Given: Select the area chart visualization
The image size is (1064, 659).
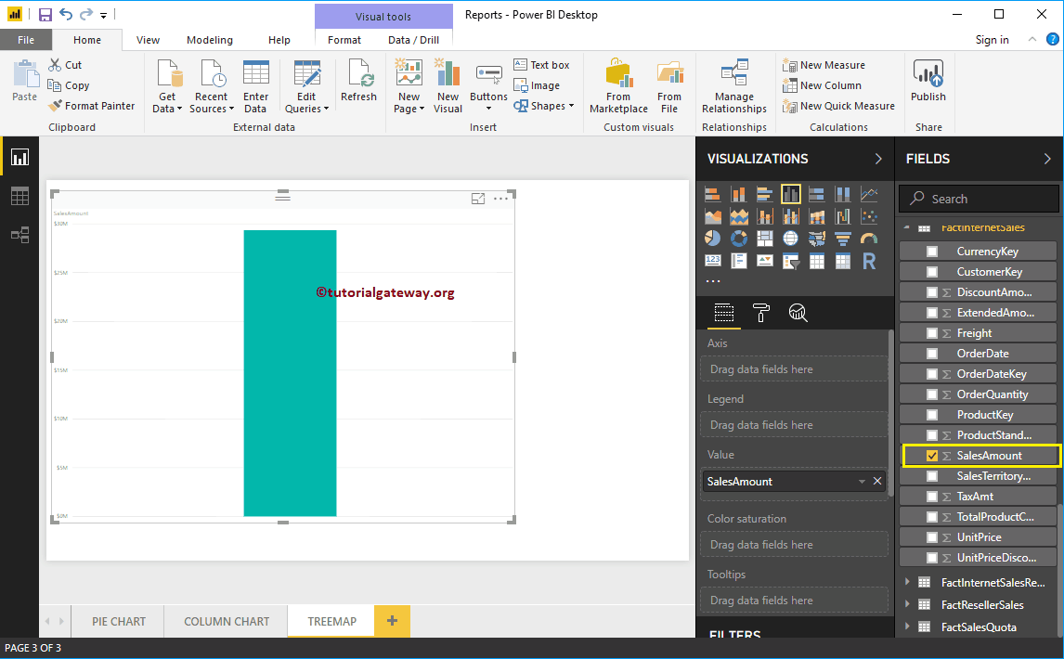Looking at the screenshot, I should click(712, 216).
